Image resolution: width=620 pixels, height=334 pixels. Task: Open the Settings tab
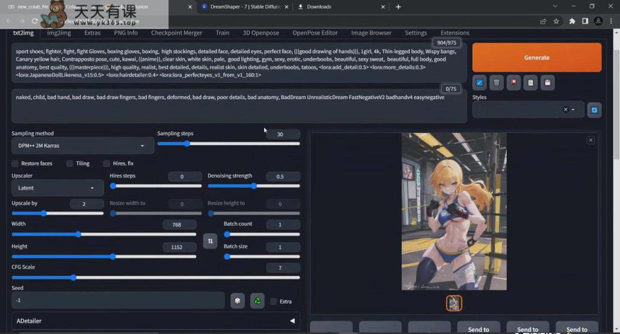[x=415, y=33]
